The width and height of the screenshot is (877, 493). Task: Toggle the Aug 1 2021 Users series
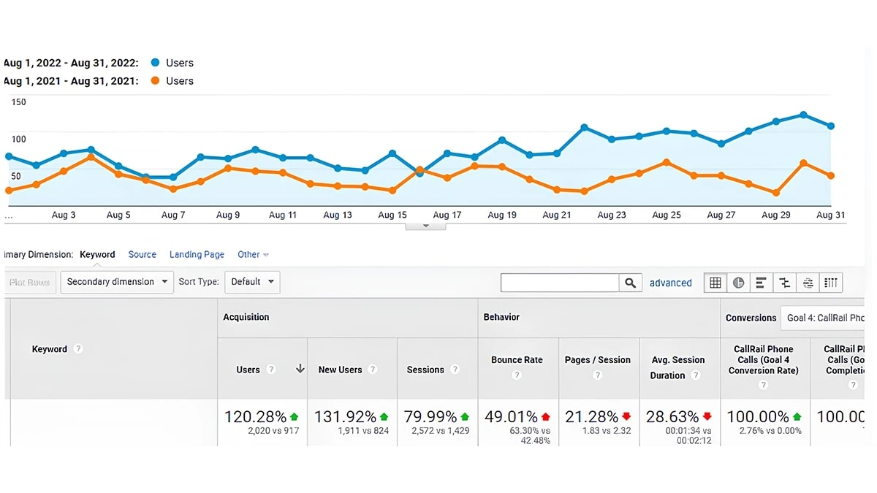click(172, 81)
